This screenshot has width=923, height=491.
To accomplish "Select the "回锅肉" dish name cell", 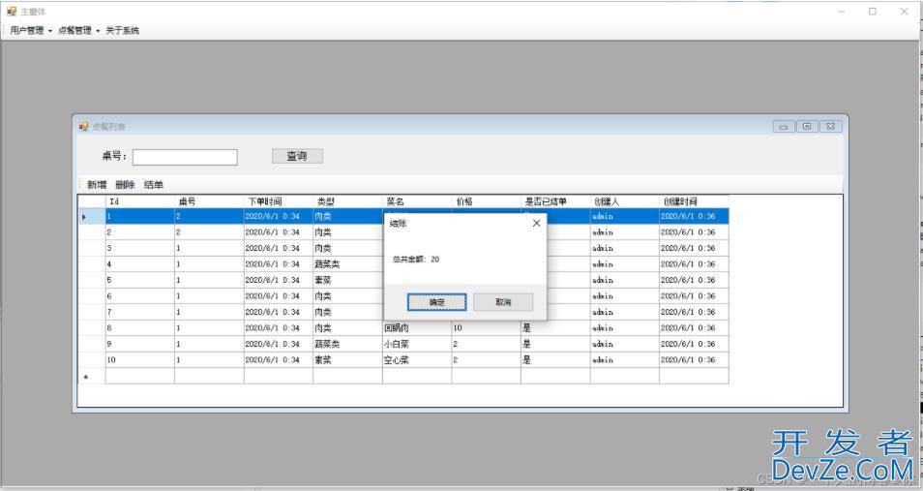I will pos(417,327).
